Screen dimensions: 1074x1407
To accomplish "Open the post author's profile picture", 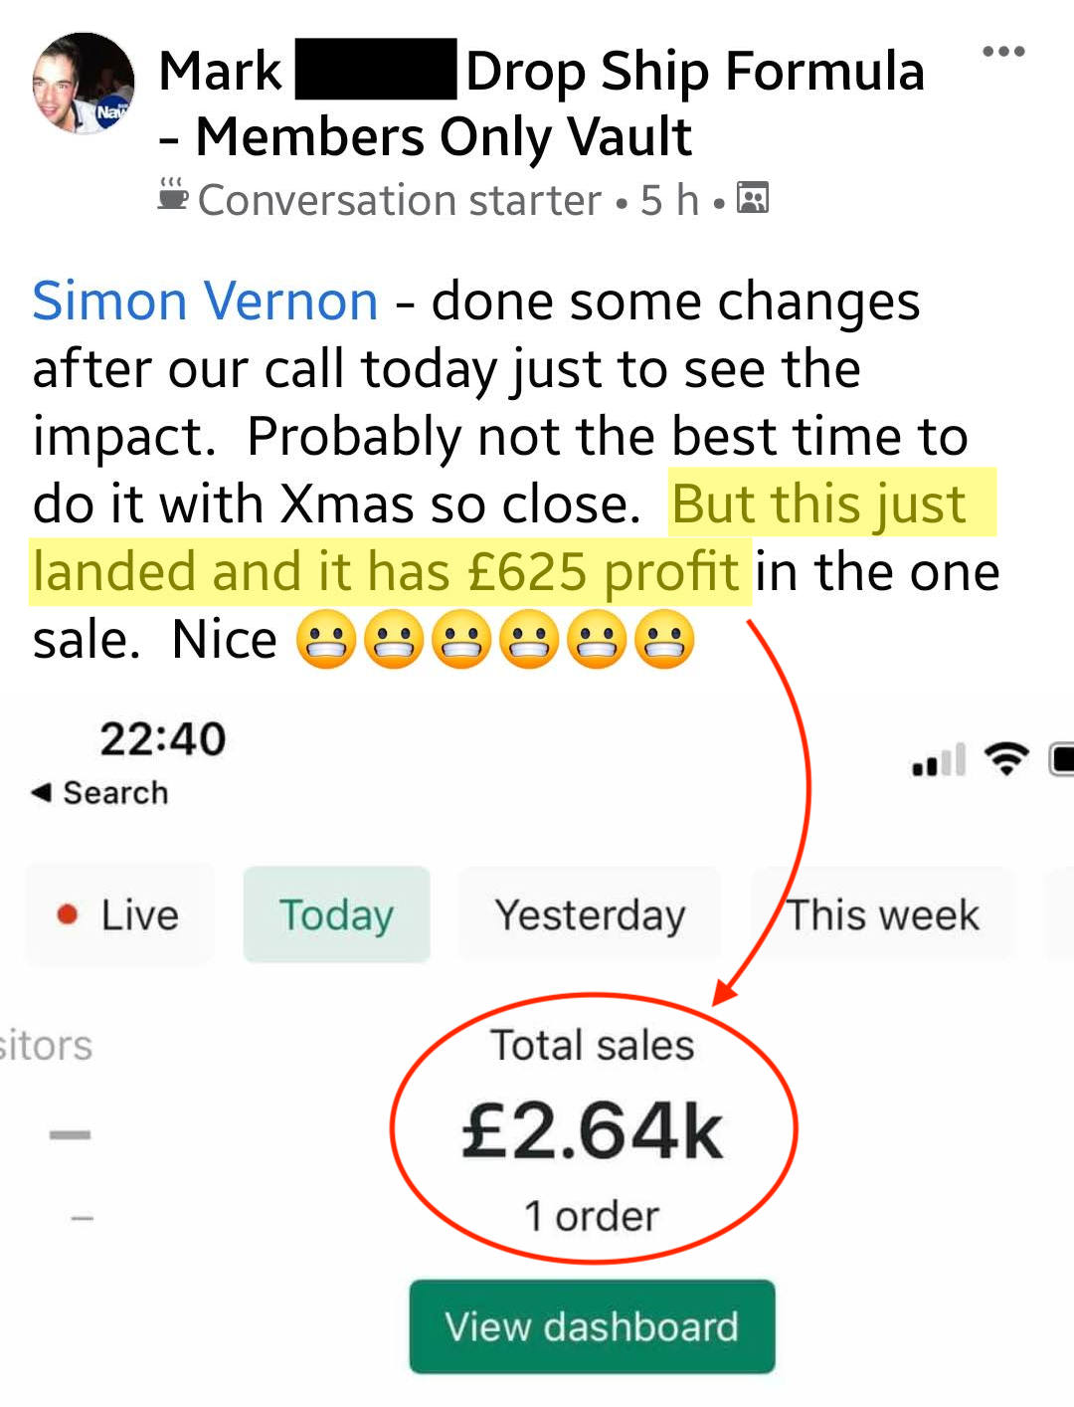I will click(84, 84).
